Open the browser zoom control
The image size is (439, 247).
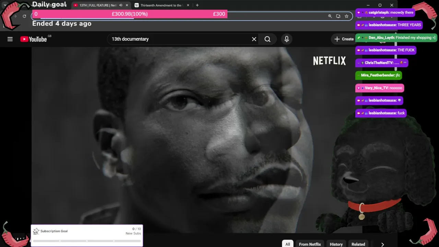pos(330,16)
